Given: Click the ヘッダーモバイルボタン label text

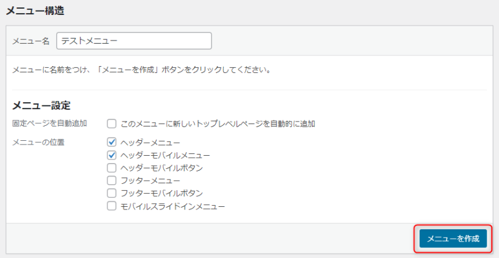Looking at the screenshot, I should click(x=161, y=168).
